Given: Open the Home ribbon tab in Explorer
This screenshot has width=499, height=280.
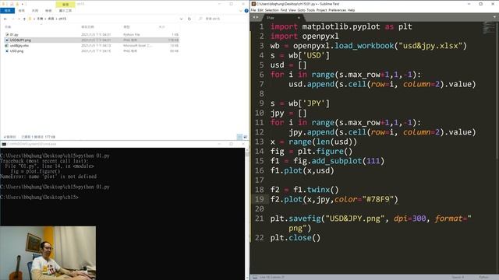Looking at the screenshot, I should (21, 10).
